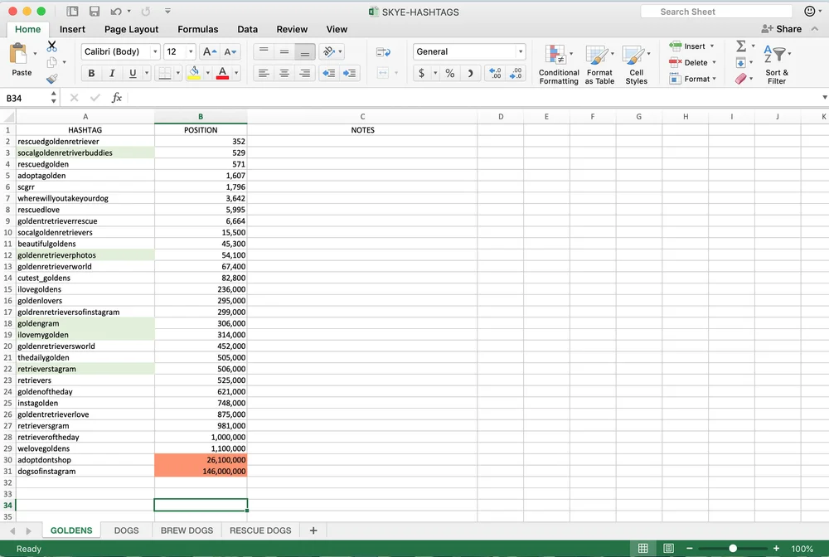Open the borders button
829x557 pixels.
[165, 73]
